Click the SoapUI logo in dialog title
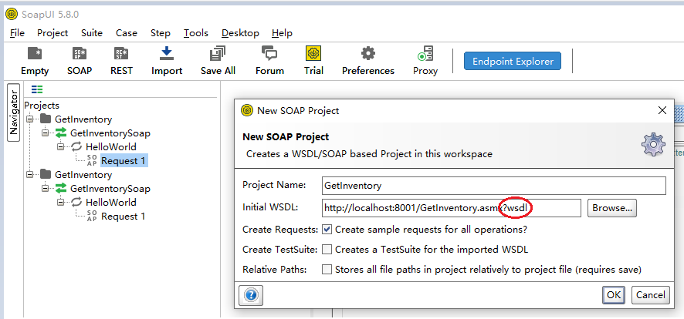The image size is (684, 319). (x=247, y=110)
